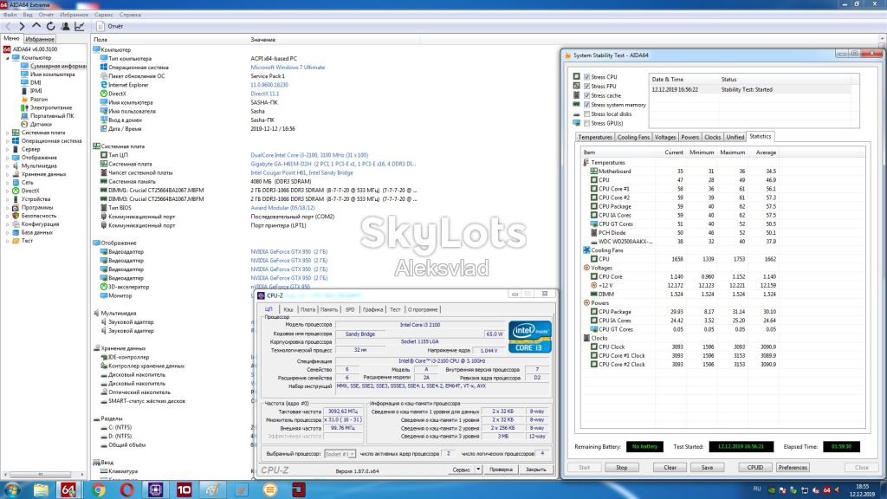
Task: Open the Память tab in CPU-Z
Action: coord(328,309)
